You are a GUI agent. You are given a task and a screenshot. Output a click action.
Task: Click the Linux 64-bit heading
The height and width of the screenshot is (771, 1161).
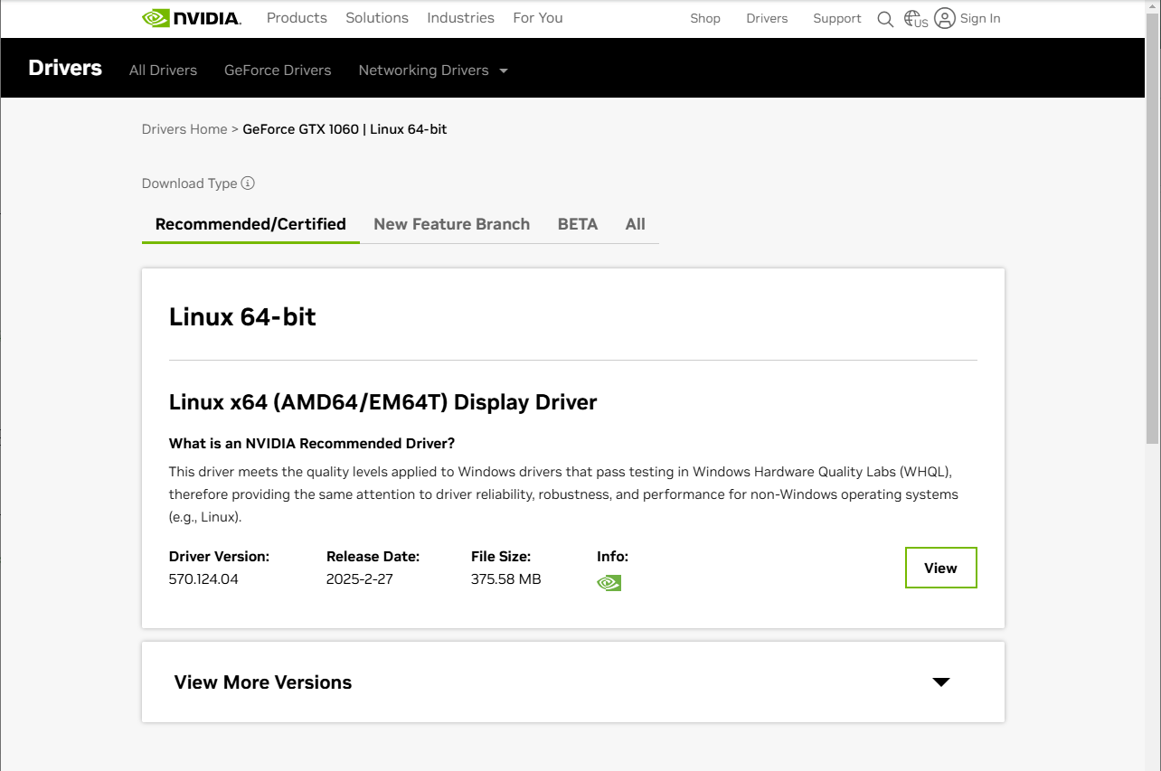[242, 317]
